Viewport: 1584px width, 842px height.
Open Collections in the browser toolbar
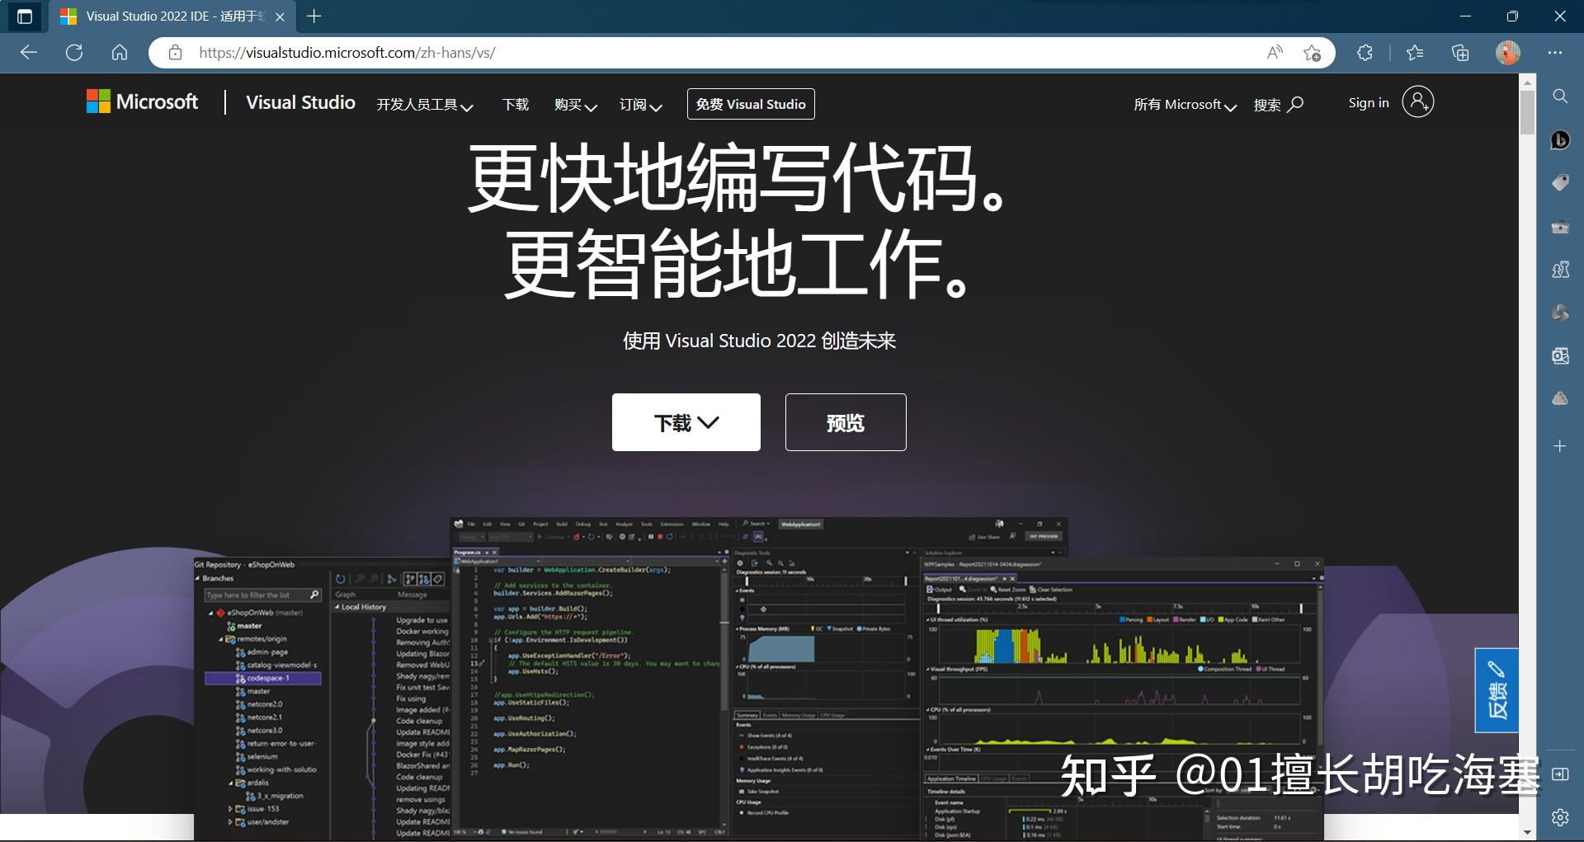click(1459, 52)
